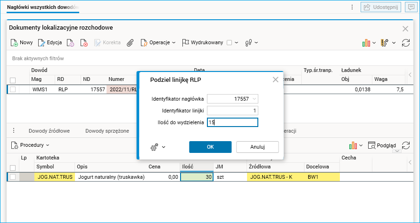Viewport: 420px width, 223px height.
Task: Click Docelowa column header
Action: (322, 167)
